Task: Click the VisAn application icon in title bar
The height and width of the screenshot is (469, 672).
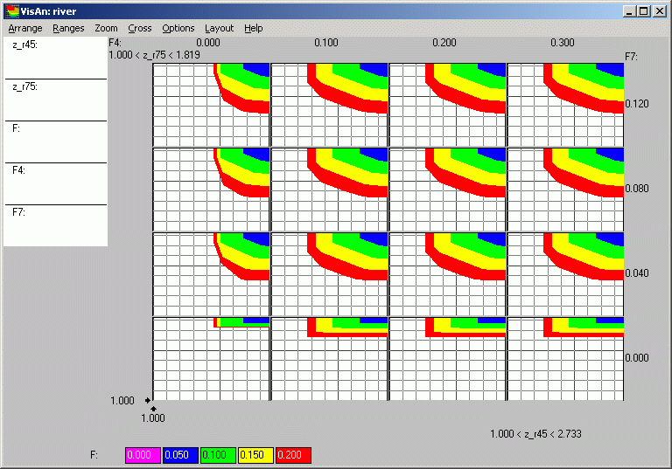Action: click(10, 10)
